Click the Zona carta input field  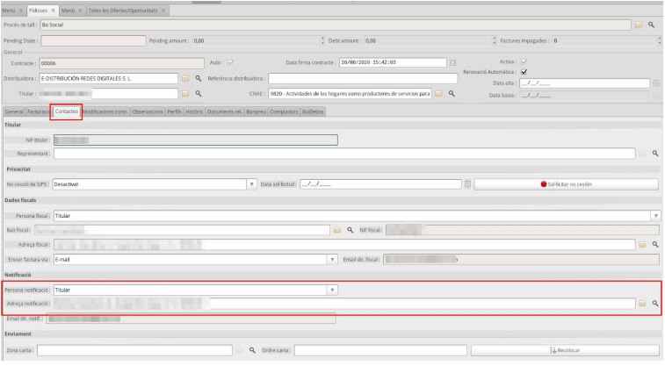135,350
